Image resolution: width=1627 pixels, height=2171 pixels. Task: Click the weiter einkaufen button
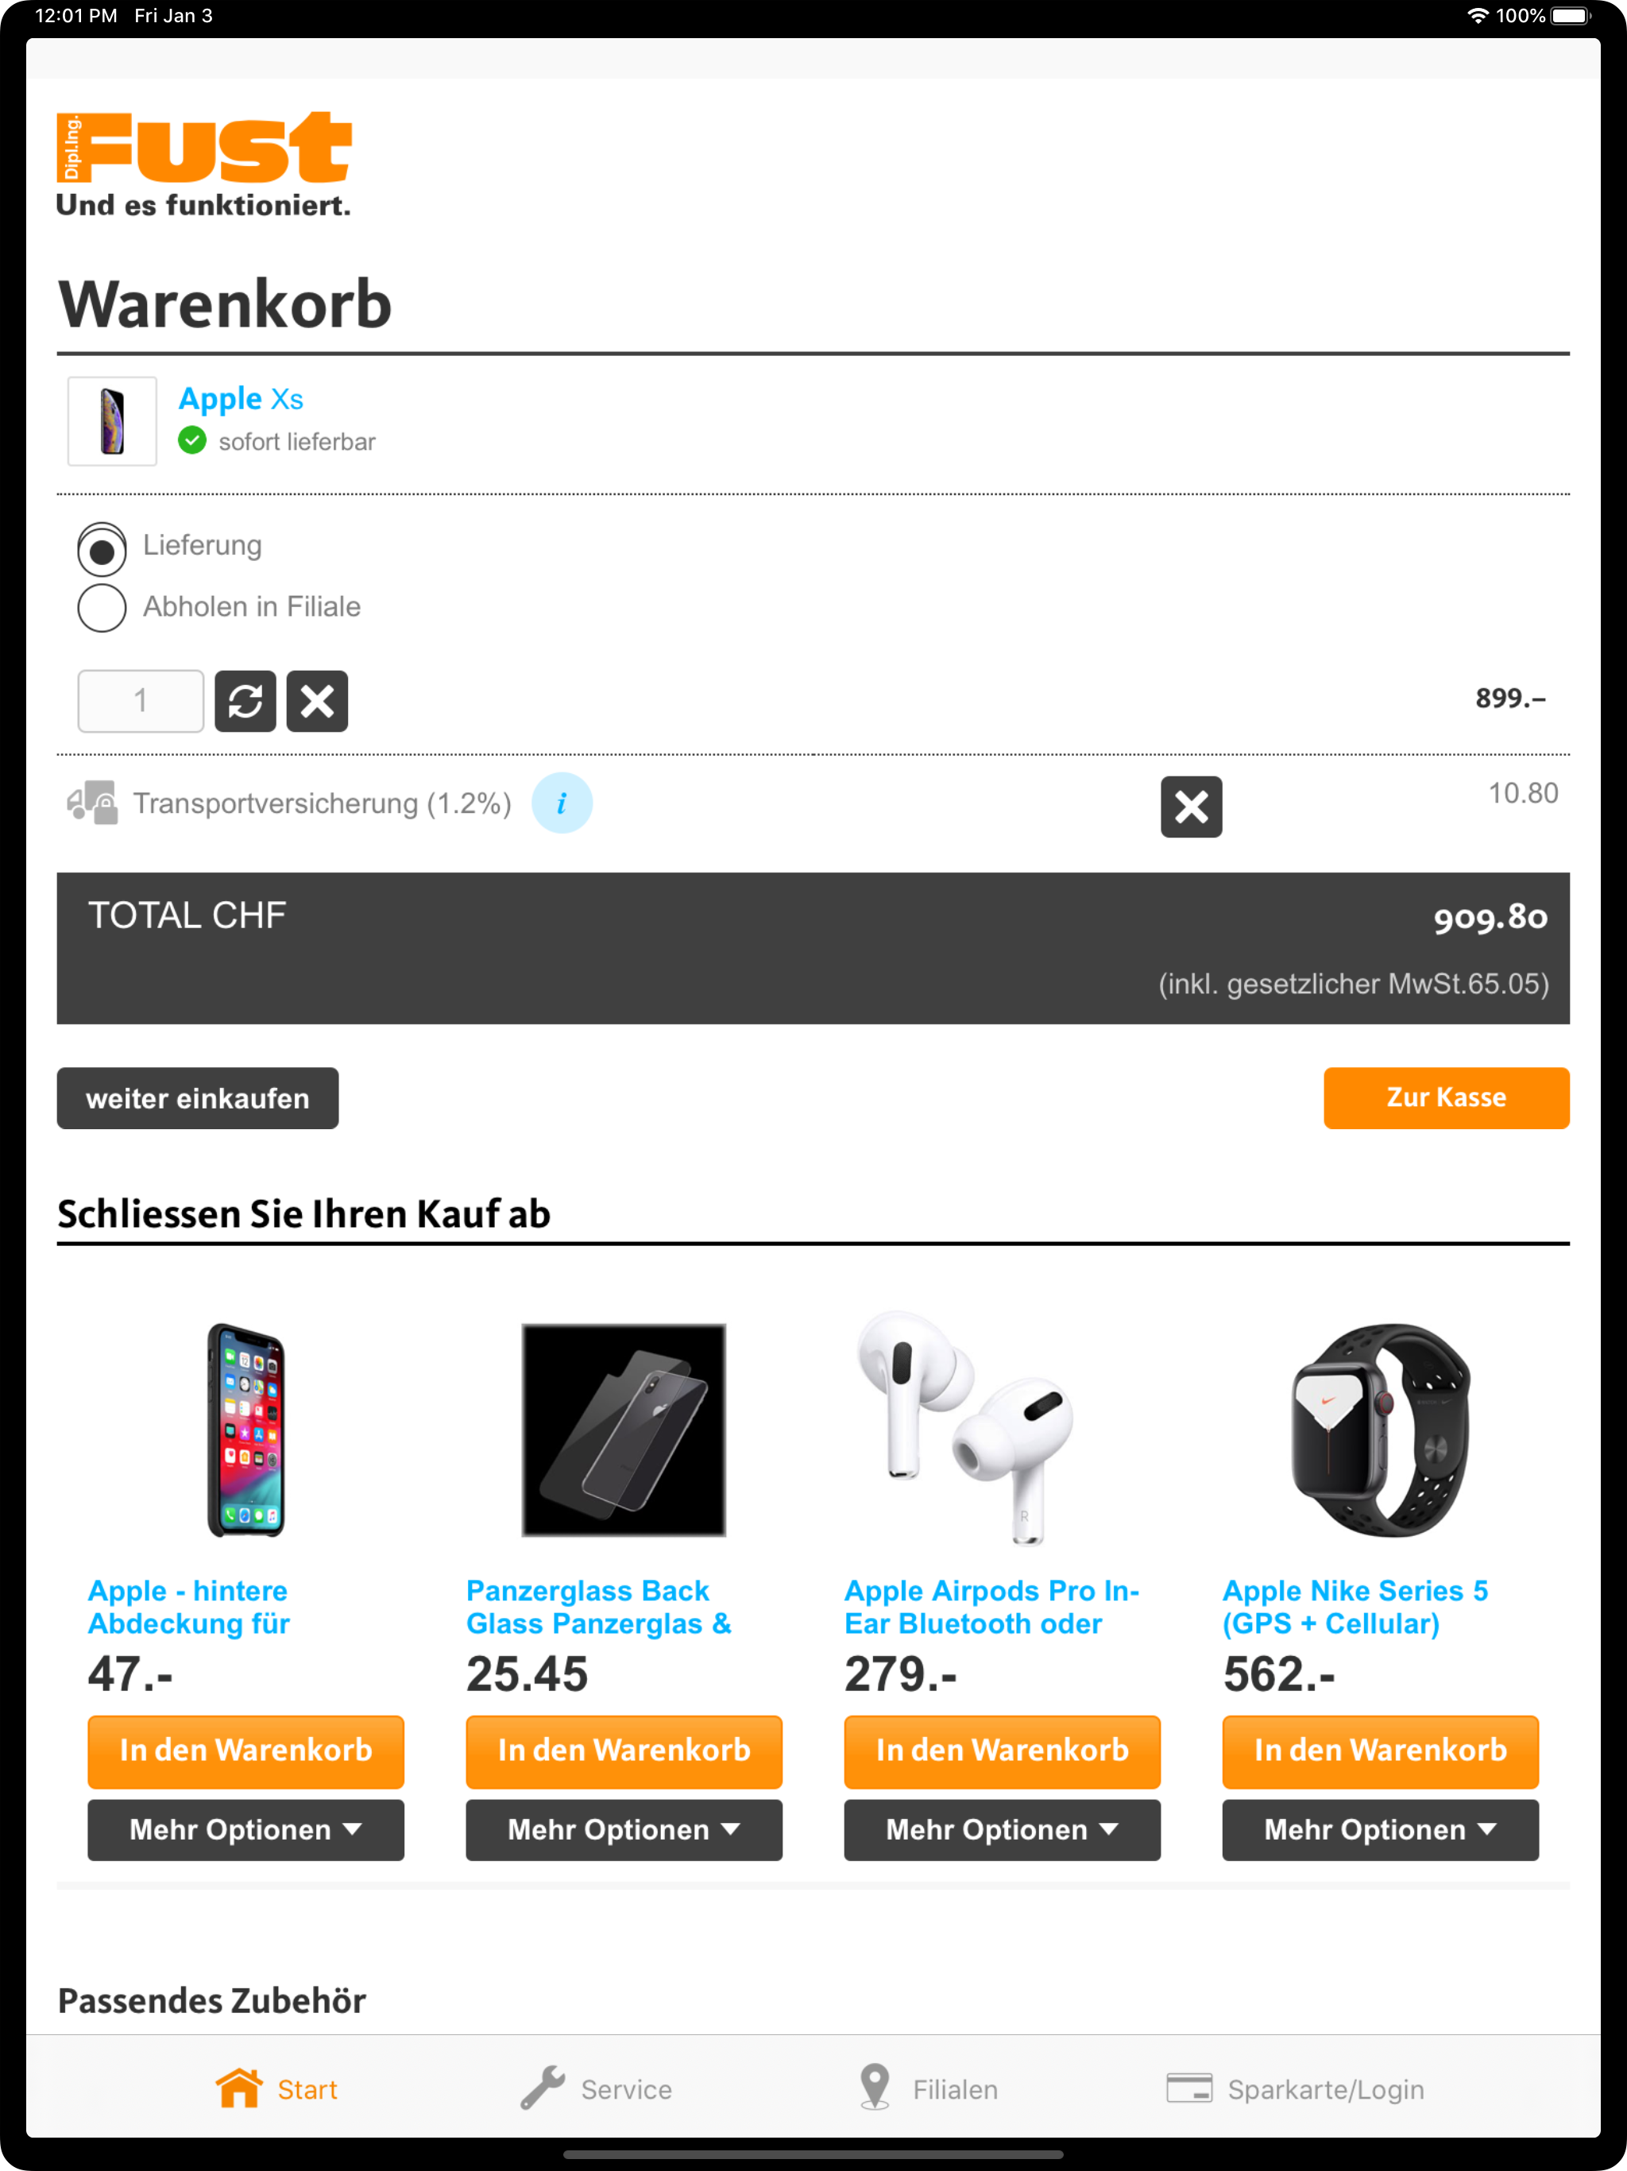197,1097
